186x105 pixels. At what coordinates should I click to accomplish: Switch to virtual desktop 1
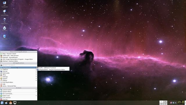161,102
